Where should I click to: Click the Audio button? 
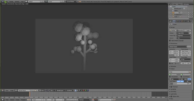pos(187,30)
